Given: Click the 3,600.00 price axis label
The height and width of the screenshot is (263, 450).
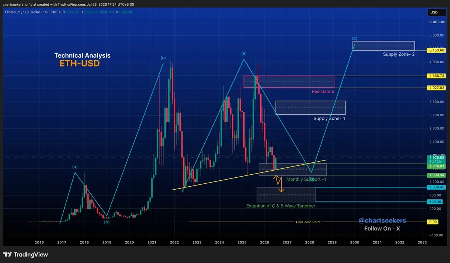Looking at the screenshot, I should [437, 102].
